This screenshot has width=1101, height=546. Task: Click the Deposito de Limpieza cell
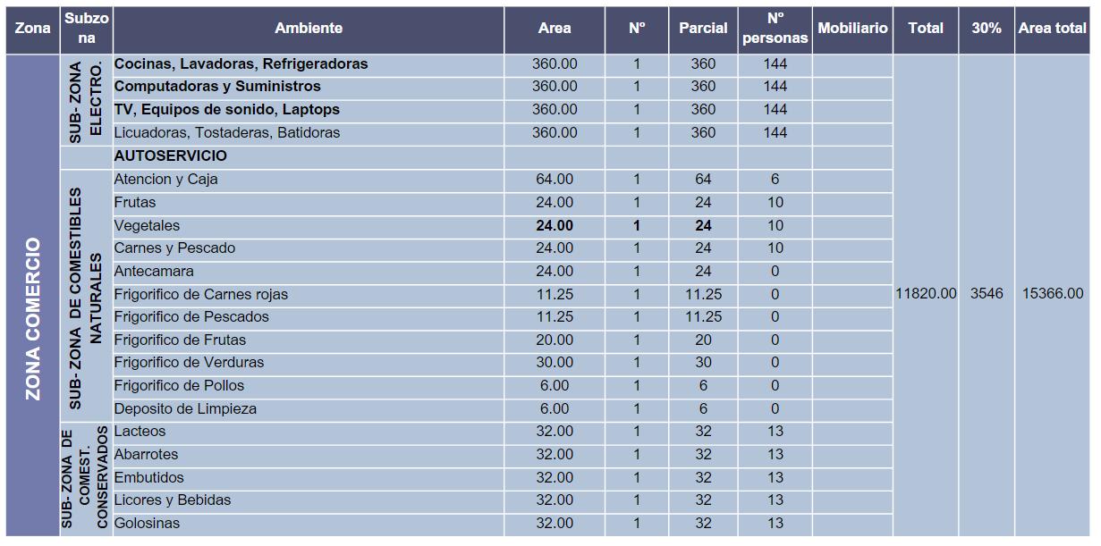point(309,409)
